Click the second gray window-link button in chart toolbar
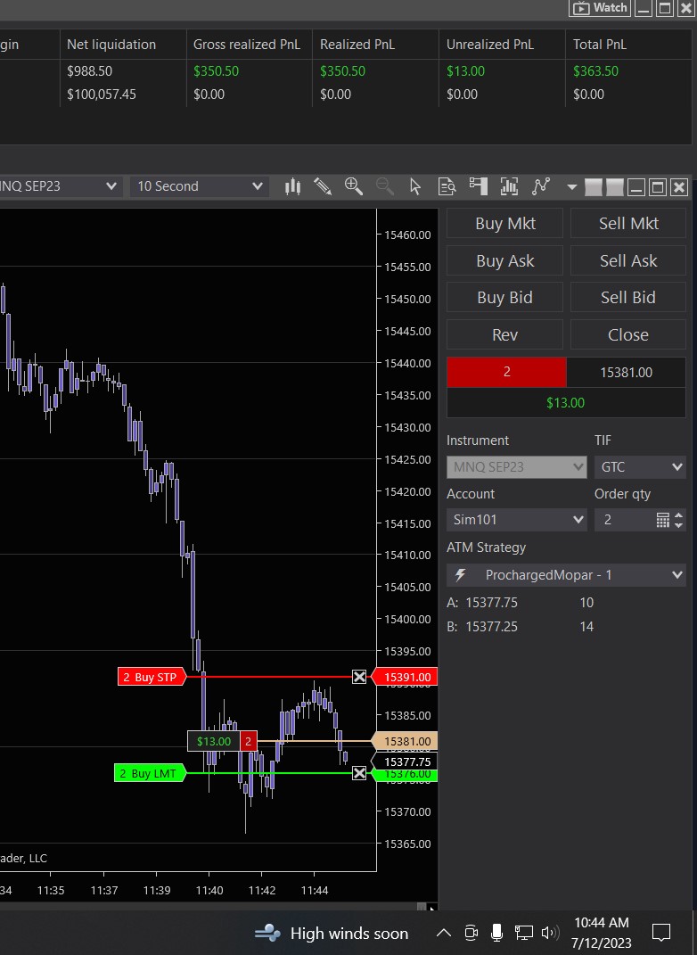This screenshot has width=697, height=955. coord(615,187)
